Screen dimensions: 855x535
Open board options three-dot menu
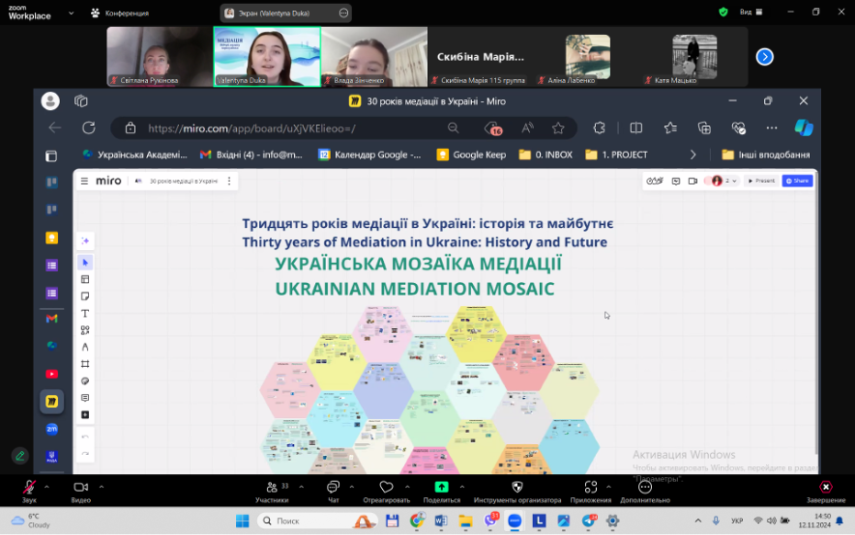(229, 181)
